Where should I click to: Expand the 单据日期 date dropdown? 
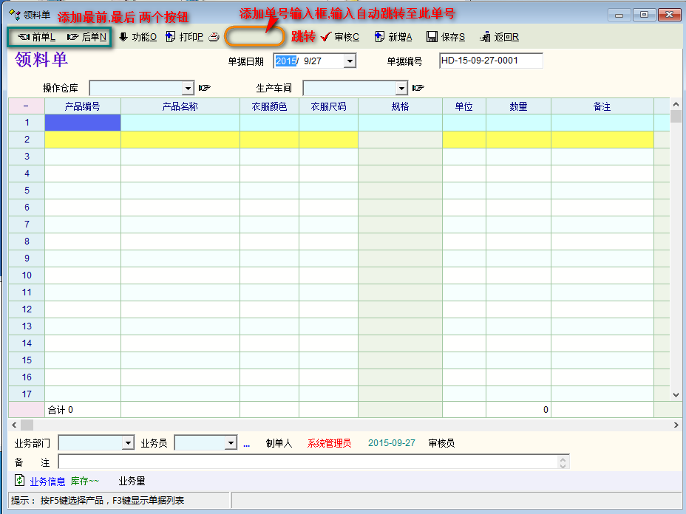tap(350, 61)
